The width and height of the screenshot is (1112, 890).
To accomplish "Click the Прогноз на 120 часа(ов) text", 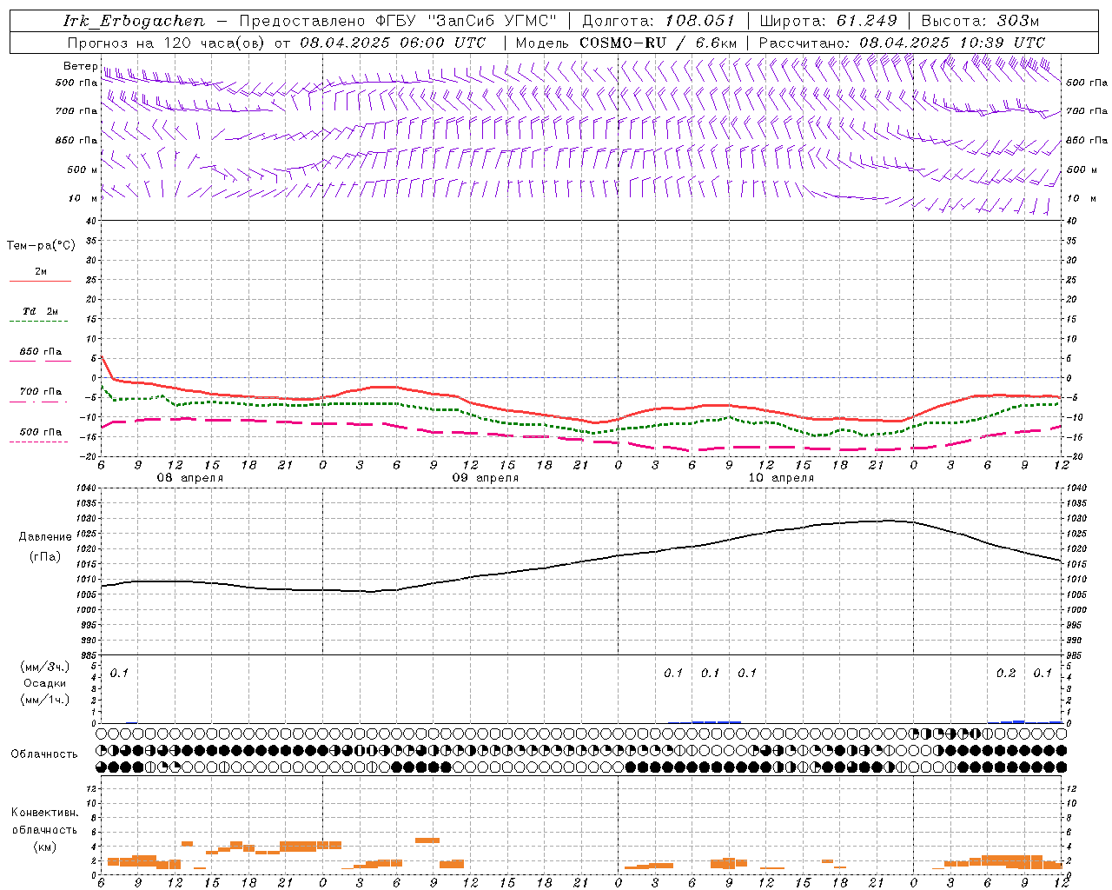I will pyautogui.click(x=167, y=43).
